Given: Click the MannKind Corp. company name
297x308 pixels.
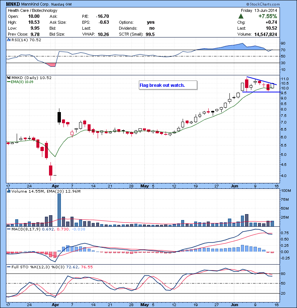Looking at the screenshot, I should coord(35,4).
